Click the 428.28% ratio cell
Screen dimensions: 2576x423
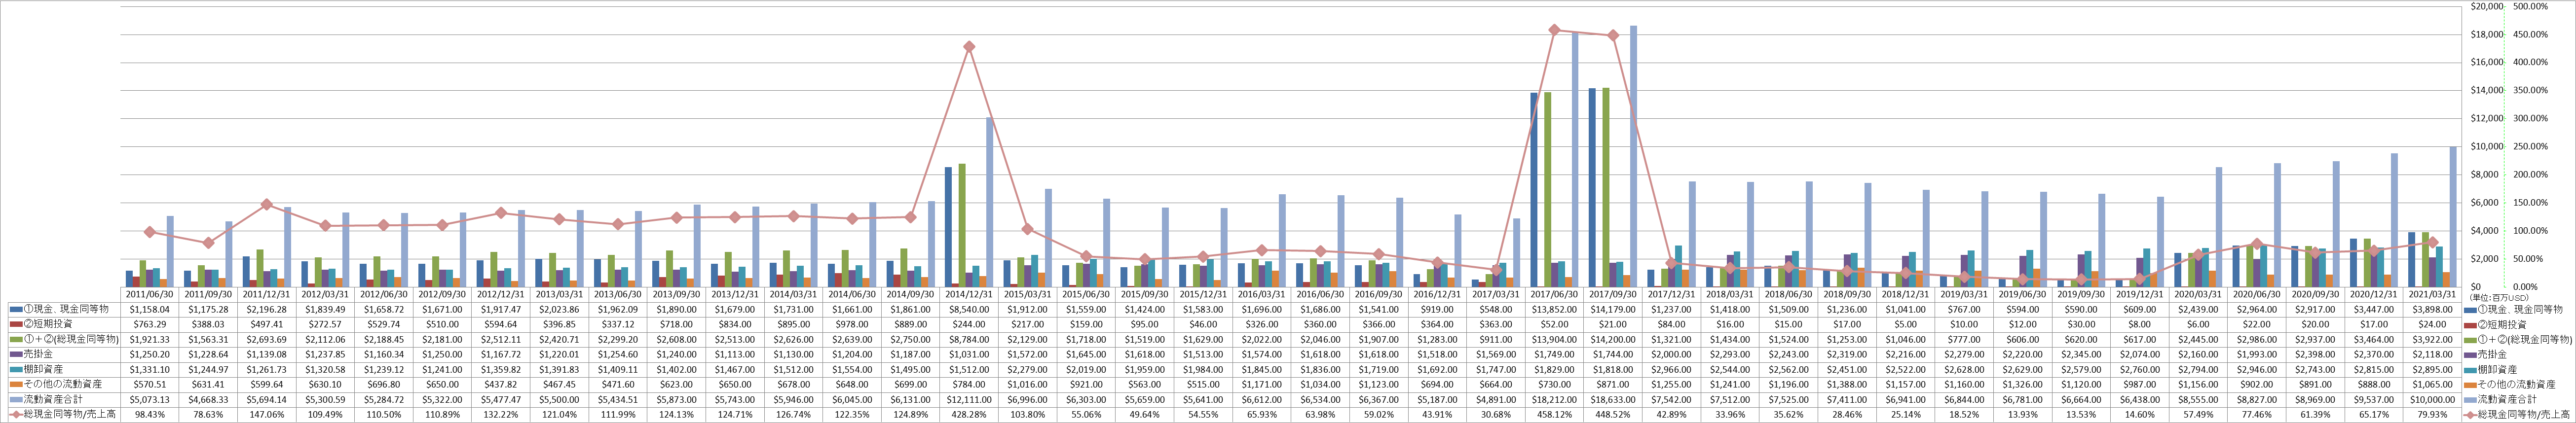969,414
